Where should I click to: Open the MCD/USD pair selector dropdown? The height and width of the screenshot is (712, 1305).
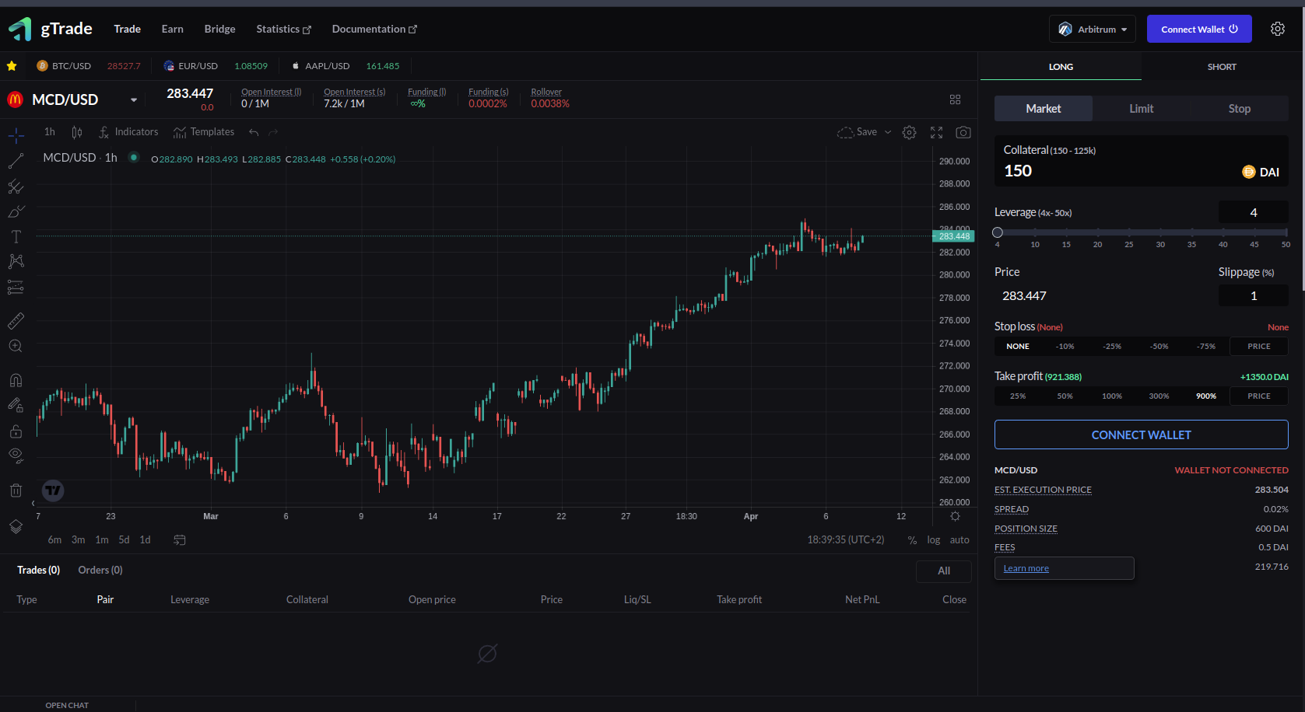pos(134,100)
